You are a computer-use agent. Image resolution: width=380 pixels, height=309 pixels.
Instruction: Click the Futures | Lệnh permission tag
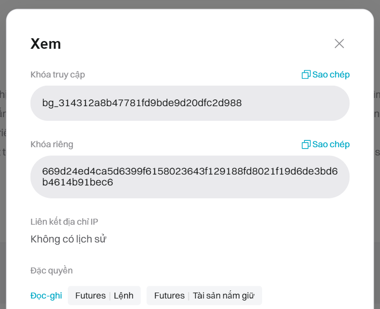click(104, 296)
